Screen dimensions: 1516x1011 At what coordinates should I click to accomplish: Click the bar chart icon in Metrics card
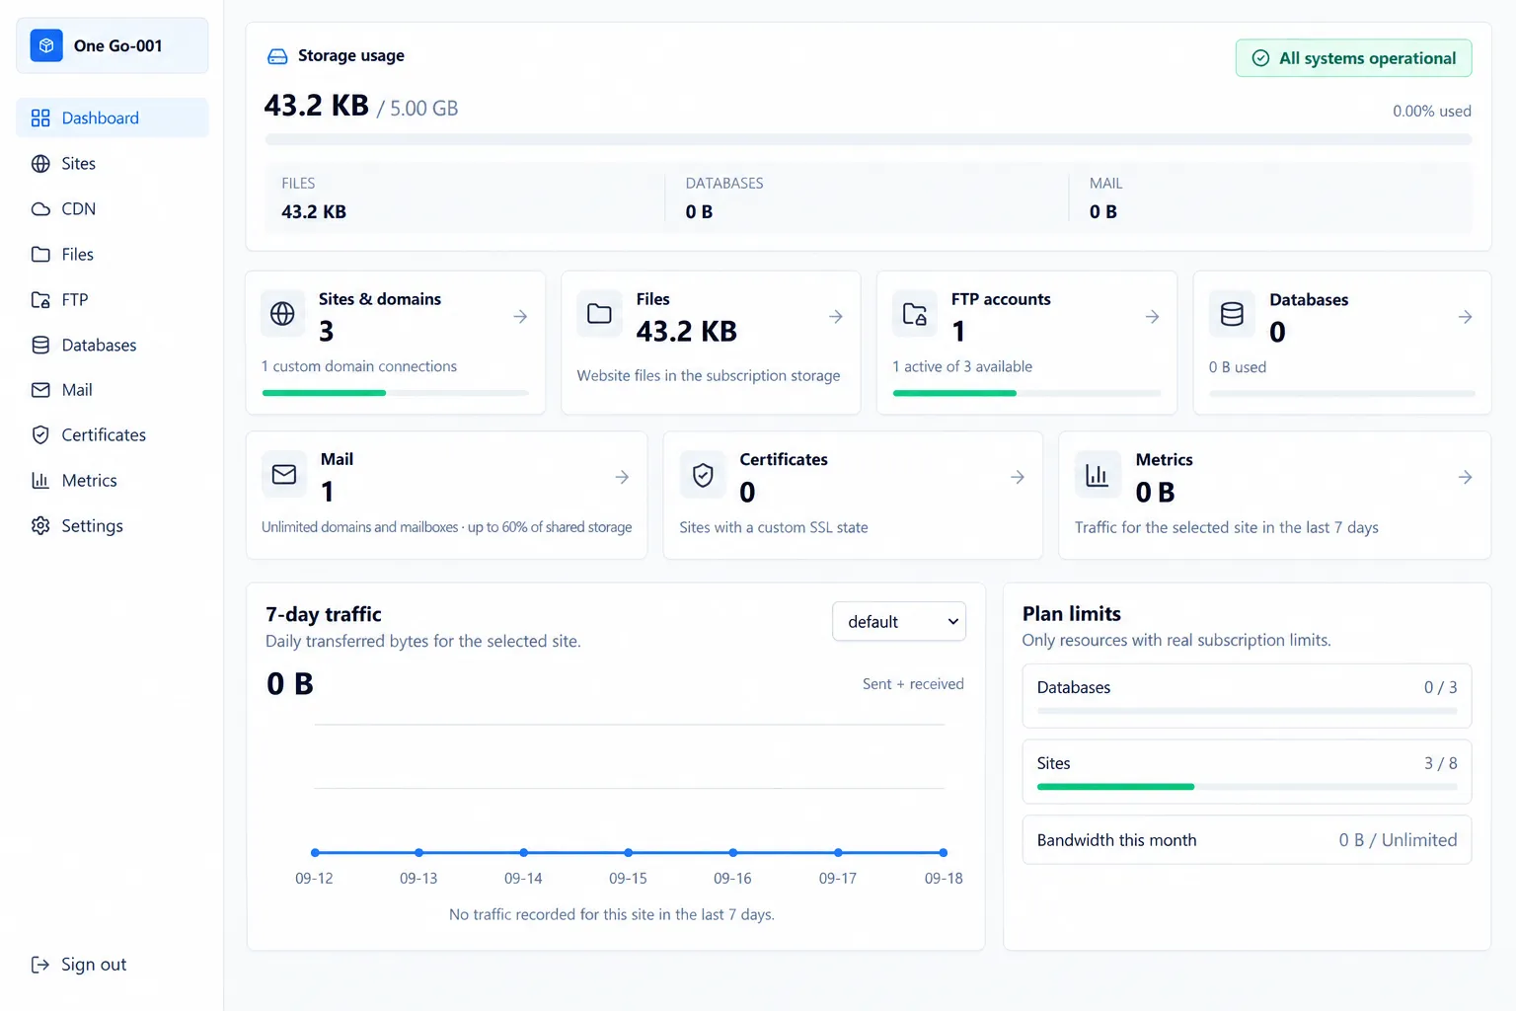[x=1097, y=475]
